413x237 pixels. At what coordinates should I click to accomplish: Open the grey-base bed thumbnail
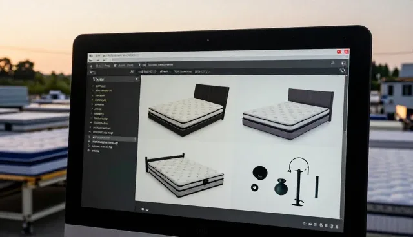point(288,113)
